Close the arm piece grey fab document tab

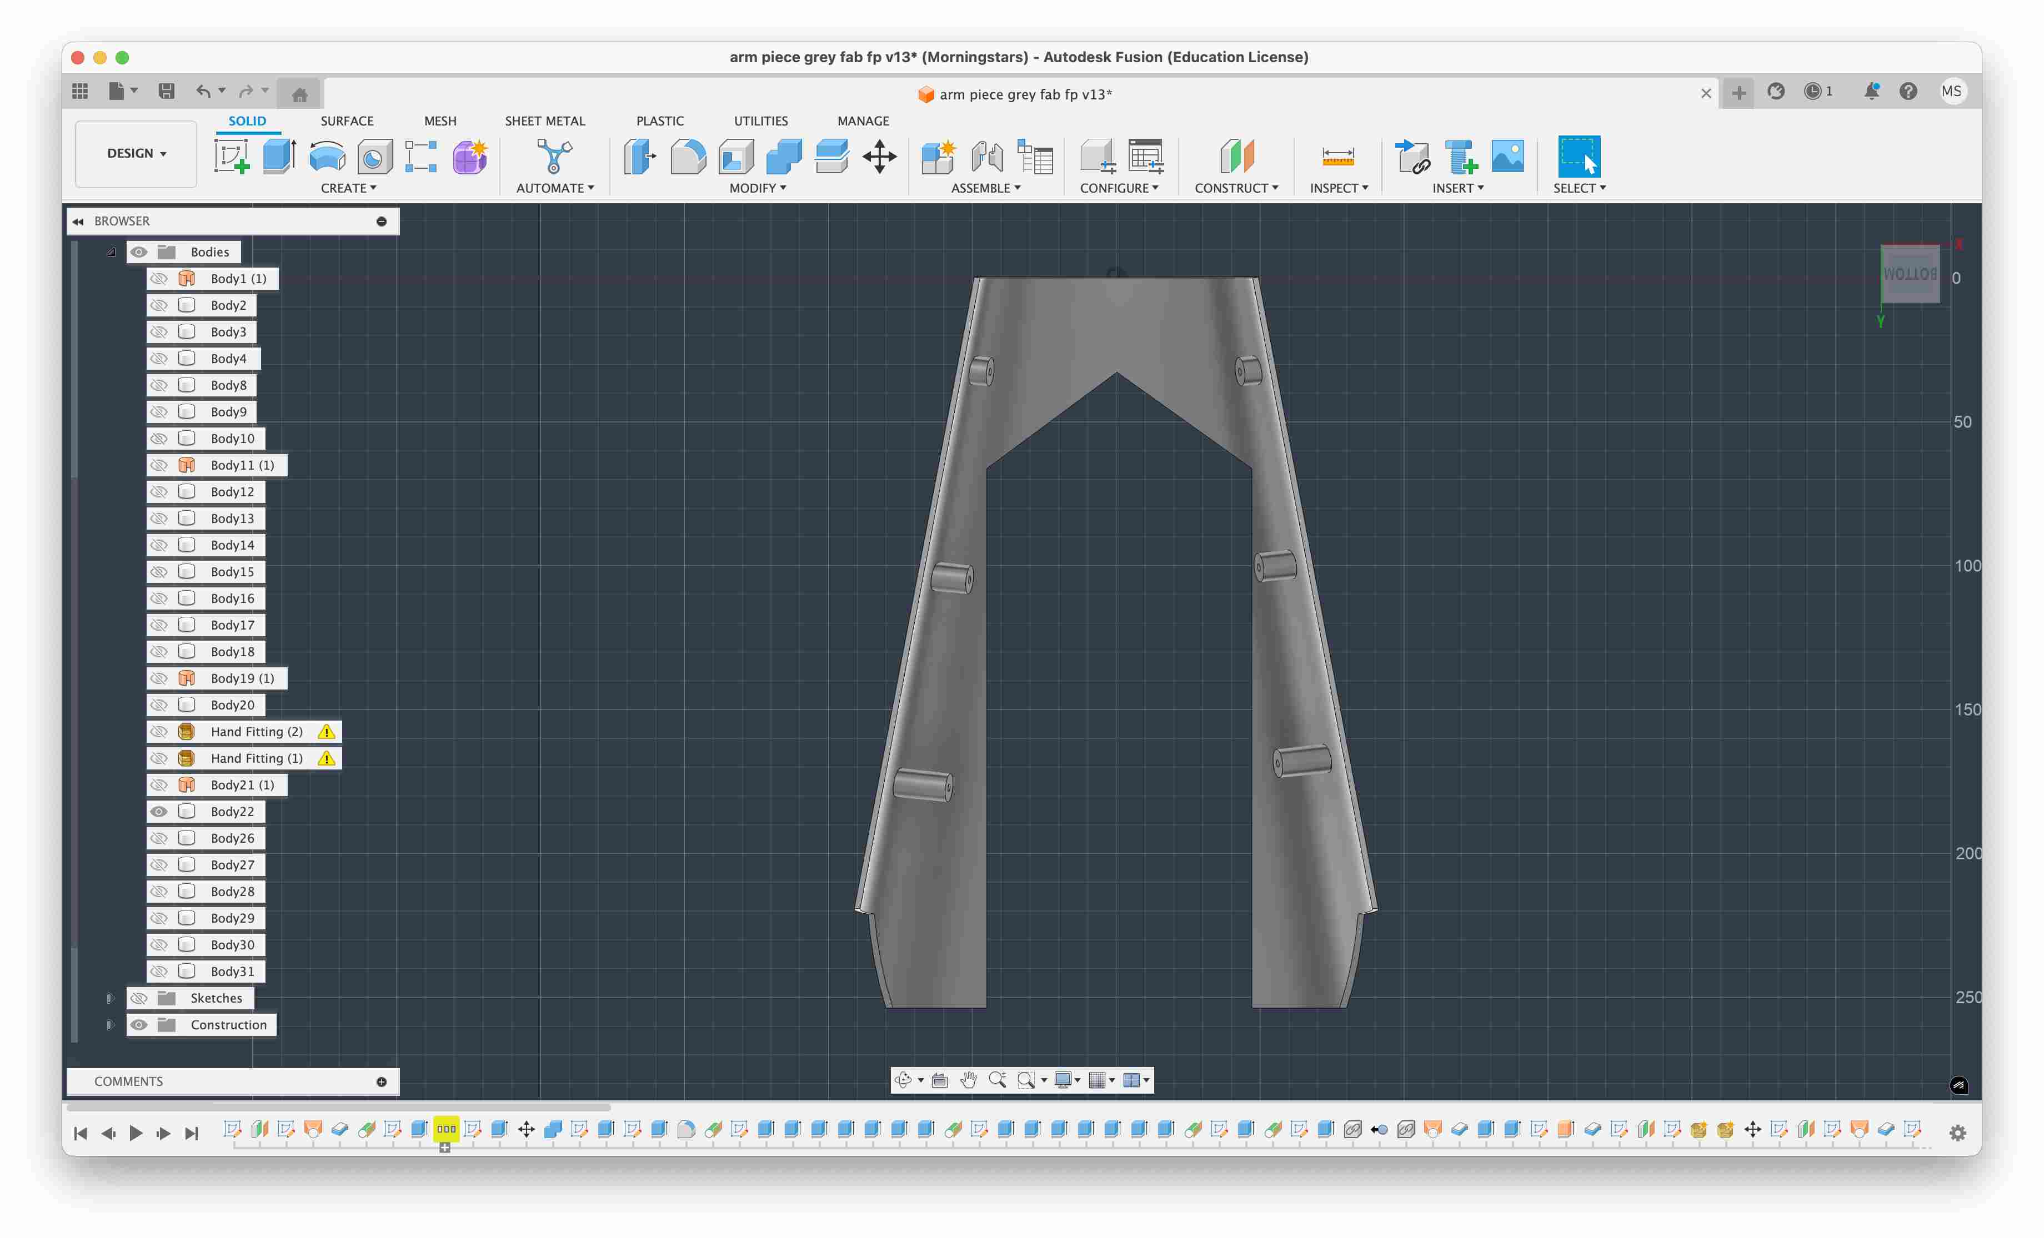point(1706,94)
